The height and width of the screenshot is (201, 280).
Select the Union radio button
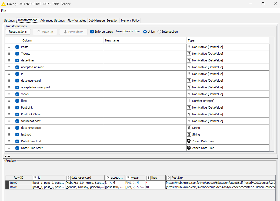pos(145,32)
